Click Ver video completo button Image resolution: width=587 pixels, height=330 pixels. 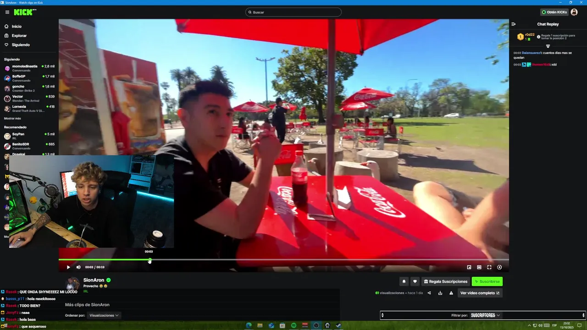point(480,293)
